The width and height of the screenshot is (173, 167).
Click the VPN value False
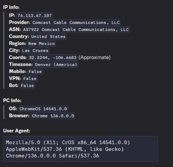(30, 78)
